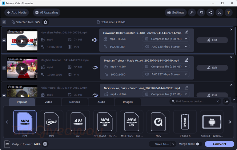Play the Meghan Trainor video thumbnail

coord(22,69)
